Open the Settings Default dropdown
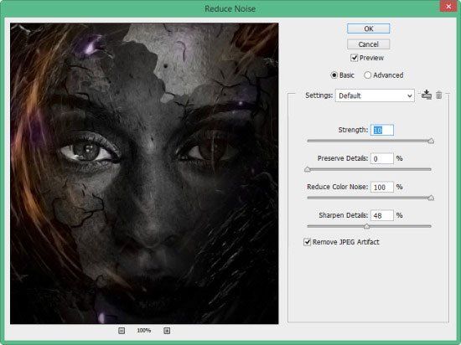Screen dimensions: 461x345 click(x=375, y=95)
